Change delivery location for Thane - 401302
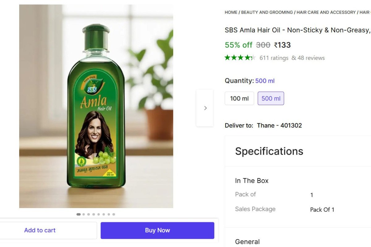 pos(280,126)
